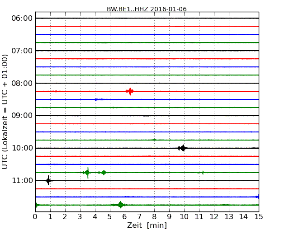Click the Zeit [min] x-axis title
The height and width of the screenshot is (235, 294).
click(147, 225)
